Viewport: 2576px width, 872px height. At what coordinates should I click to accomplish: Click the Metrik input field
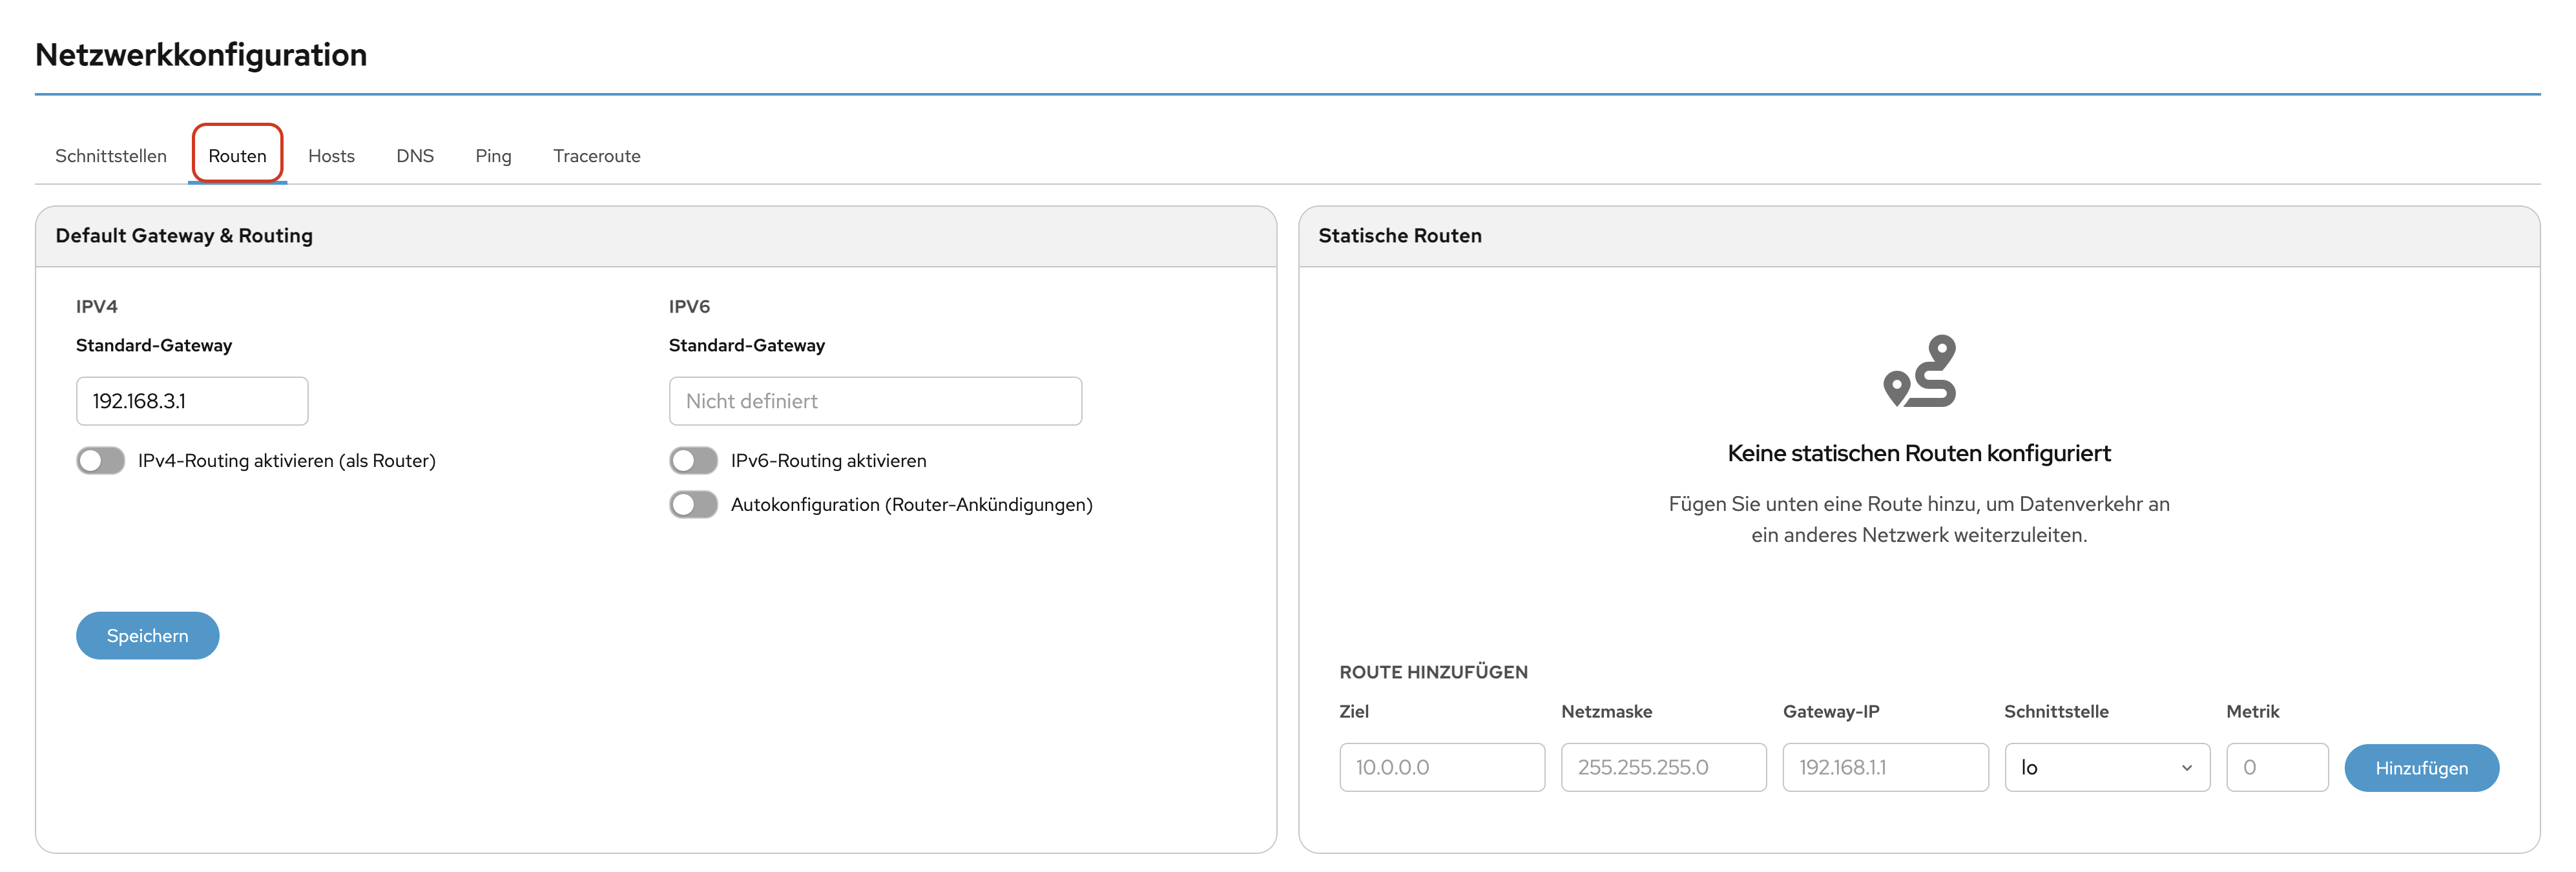(x=2277, y=767)
